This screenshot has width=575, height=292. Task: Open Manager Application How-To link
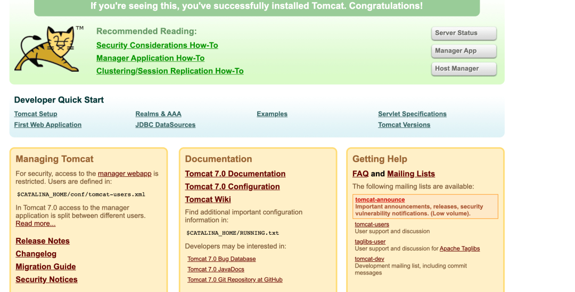[150, 58]
